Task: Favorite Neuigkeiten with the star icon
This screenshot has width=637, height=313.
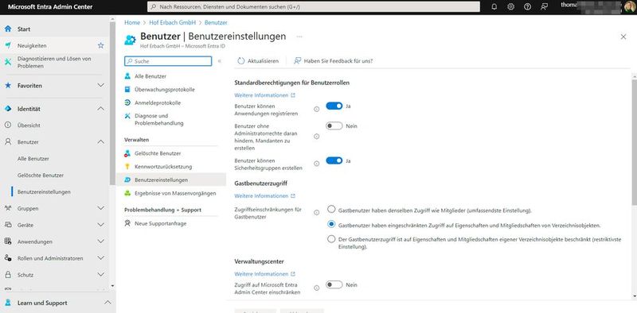Action: [x=101, y=46]
